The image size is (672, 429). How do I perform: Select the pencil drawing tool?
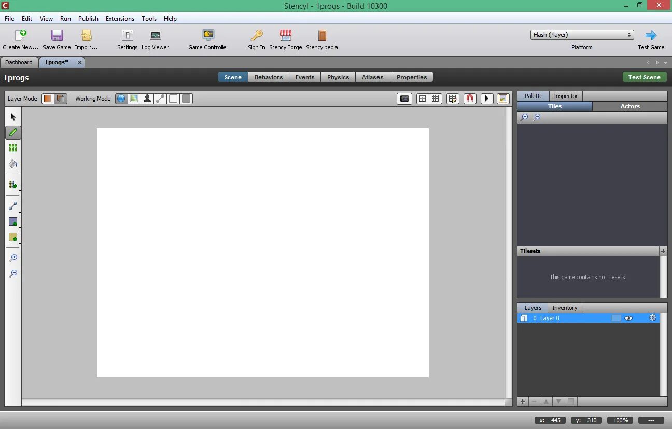tap(13, 132)
